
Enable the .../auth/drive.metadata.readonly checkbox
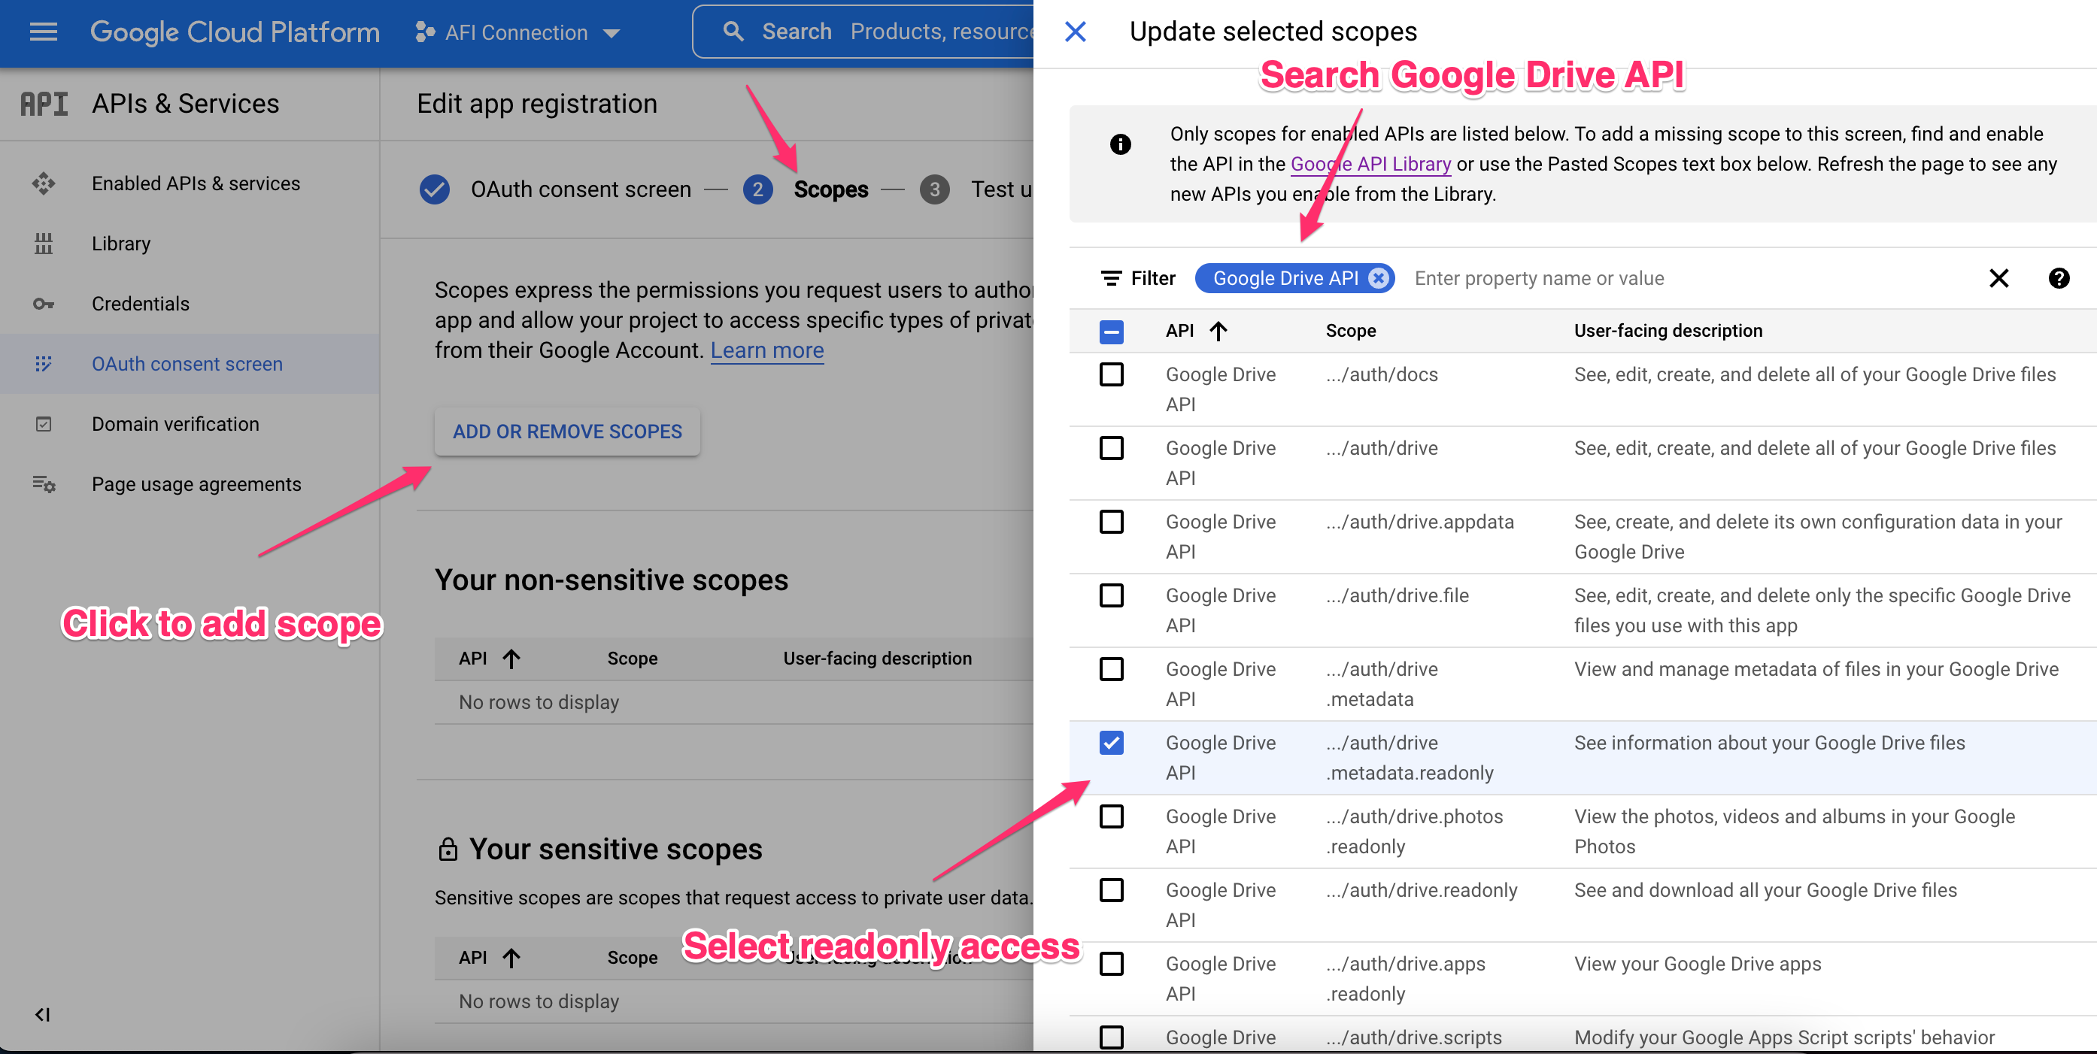pyautogui.click(x=1110, y=745)
